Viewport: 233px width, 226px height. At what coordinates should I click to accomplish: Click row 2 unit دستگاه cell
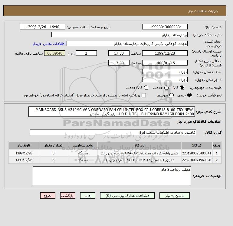point(83,160)
